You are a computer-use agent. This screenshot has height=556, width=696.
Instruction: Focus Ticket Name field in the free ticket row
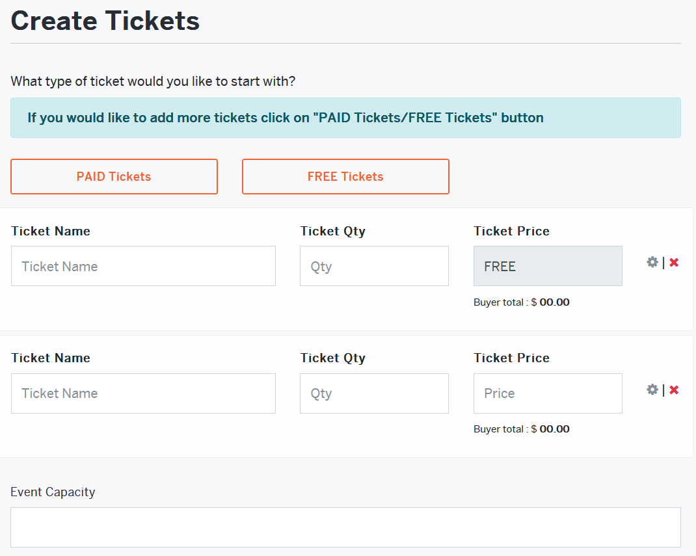[x=143, y=266]
